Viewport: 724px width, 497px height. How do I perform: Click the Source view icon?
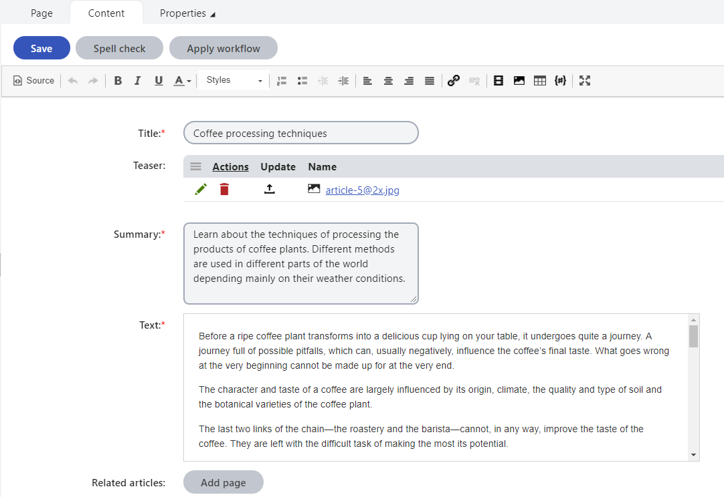[18, 81]
